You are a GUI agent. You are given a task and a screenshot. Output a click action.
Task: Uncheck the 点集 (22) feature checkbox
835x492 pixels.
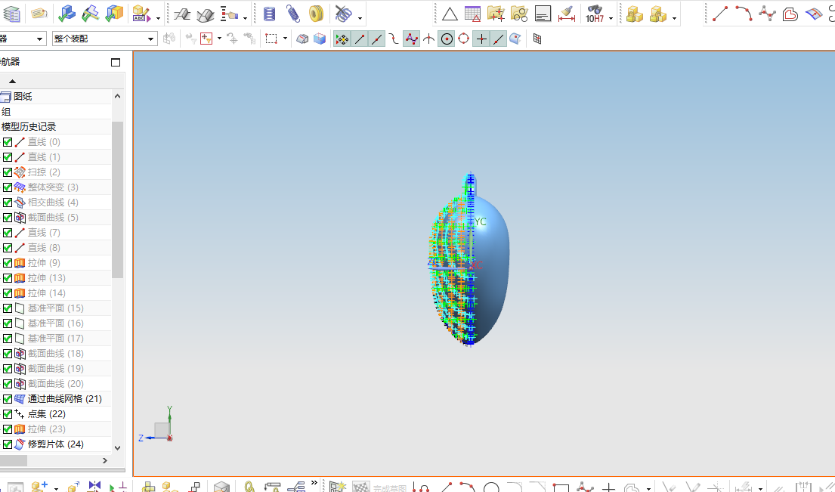pyautogui.click(x=8, y=414)
